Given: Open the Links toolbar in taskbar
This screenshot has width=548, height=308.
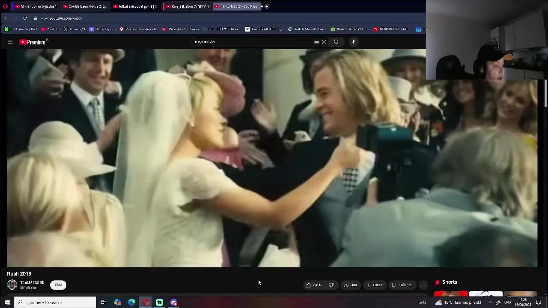Looking at the screenshot, I should pyautogui.click(x=422, y=302).
